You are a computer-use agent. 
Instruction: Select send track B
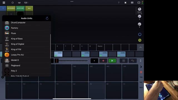tap(92, 47)
